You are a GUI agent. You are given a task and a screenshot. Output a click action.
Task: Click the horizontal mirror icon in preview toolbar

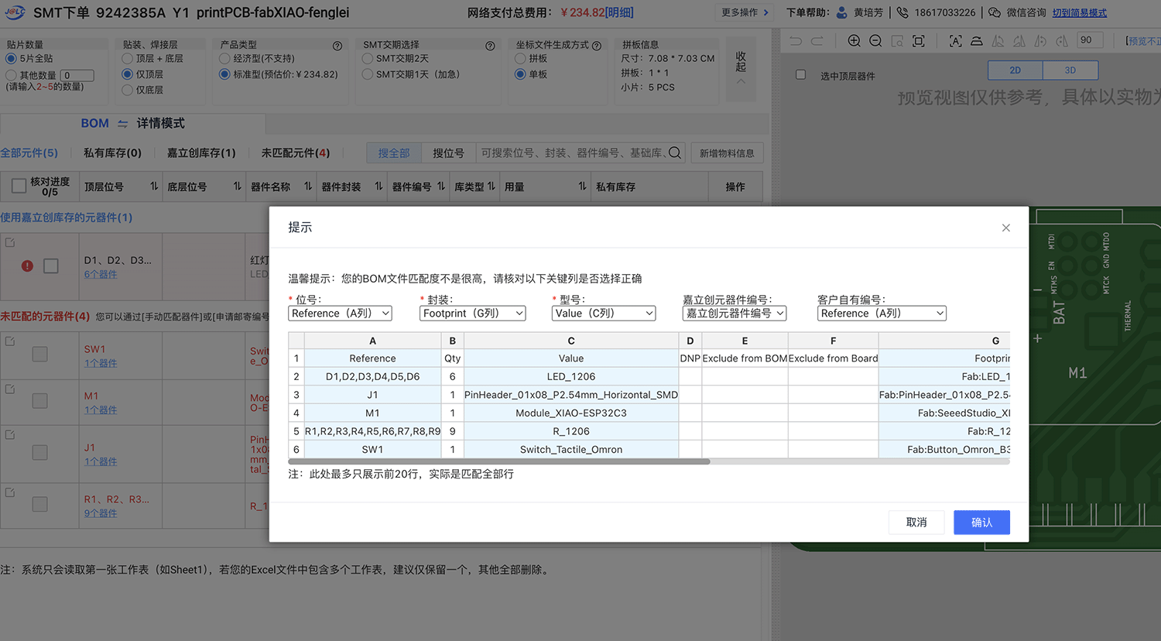998,41
